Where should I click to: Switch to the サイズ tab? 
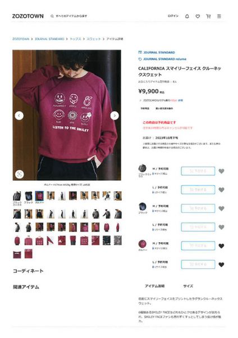(188, 286)
